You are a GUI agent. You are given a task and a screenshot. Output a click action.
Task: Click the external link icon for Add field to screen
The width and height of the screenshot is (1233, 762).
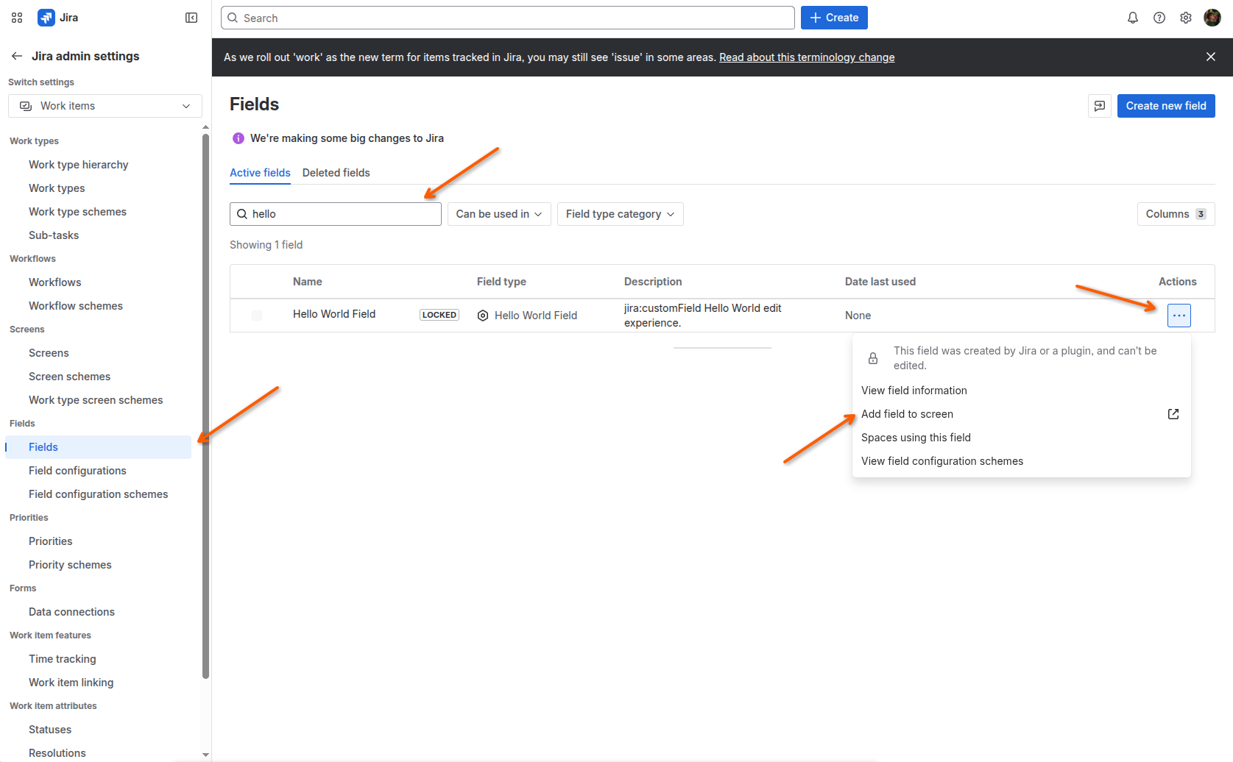click(x=1173, y=414)
